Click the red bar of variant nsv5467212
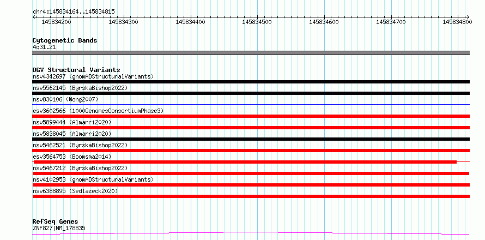This screenshot has height=240, width=485. 251,173
